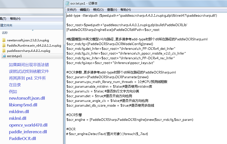Image resolution: width=227 pixels, height=144 pixels.
Task: Click the blue note line 在目录
Action: pyautogui.click(x=15, y=85)
